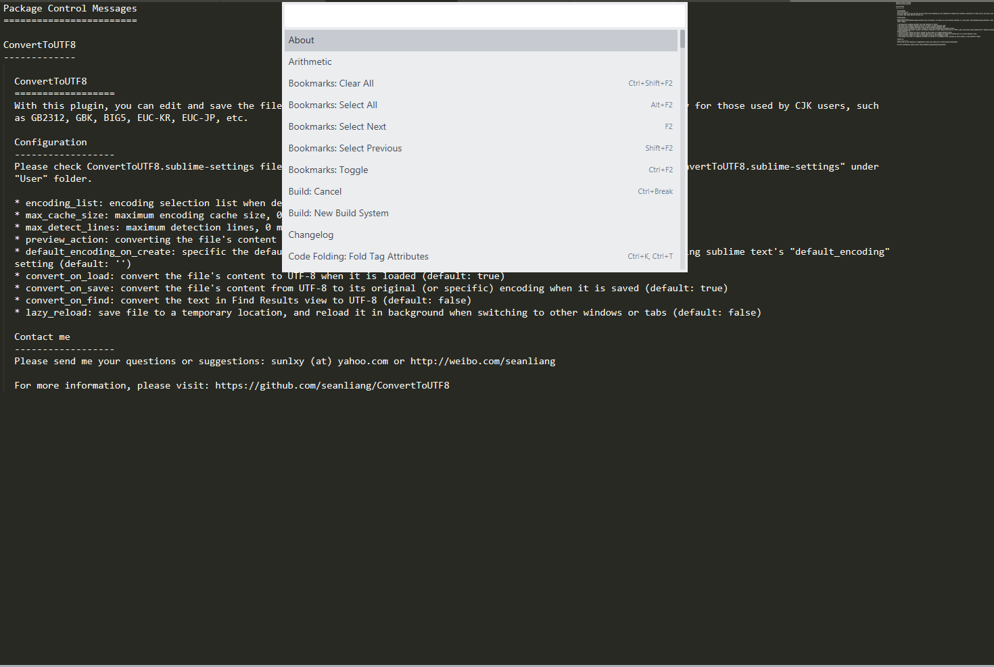This screenshot has height=667, width=994.
Task: Click the 'sunlxy (at) yahoo.com' email text
Action: pyautogui.click(x=330, y=362)
